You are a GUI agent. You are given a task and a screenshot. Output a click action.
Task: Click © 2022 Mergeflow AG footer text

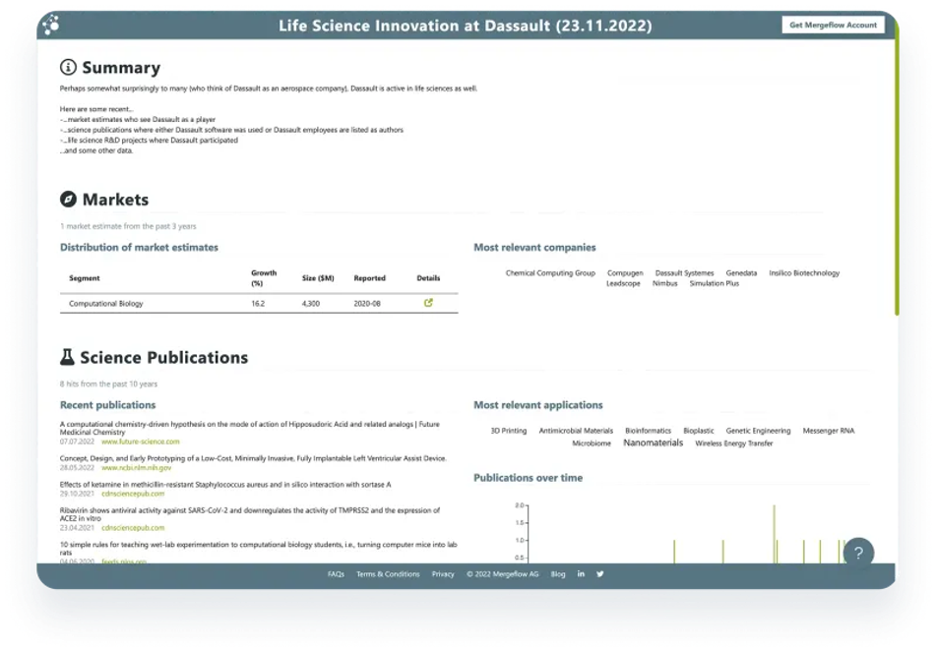pos(502,574)
